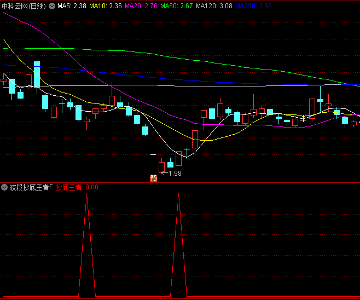Click the tall cyan candlestick near chart start
Viewport: 360px width, 300px height.
pyautogui.click(x=37, y=74)
